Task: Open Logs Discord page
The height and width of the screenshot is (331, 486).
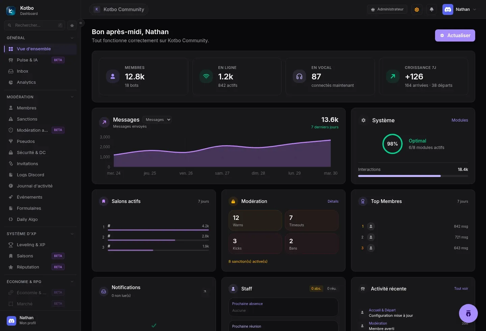Action: click(40, 175)
